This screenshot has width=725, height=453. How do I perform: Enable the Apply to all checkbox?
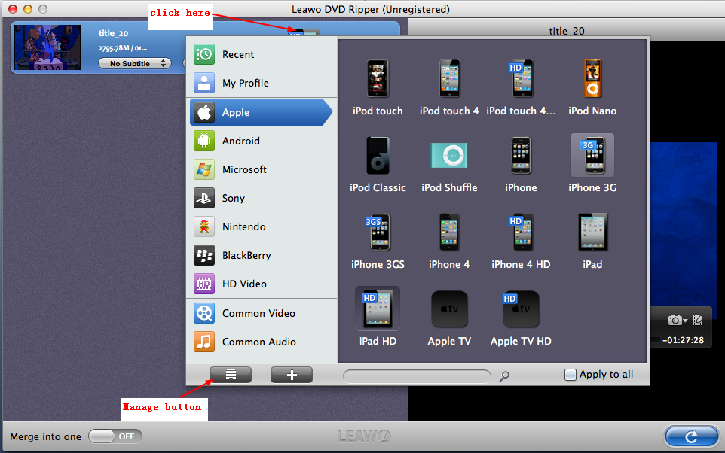point(571,375)
